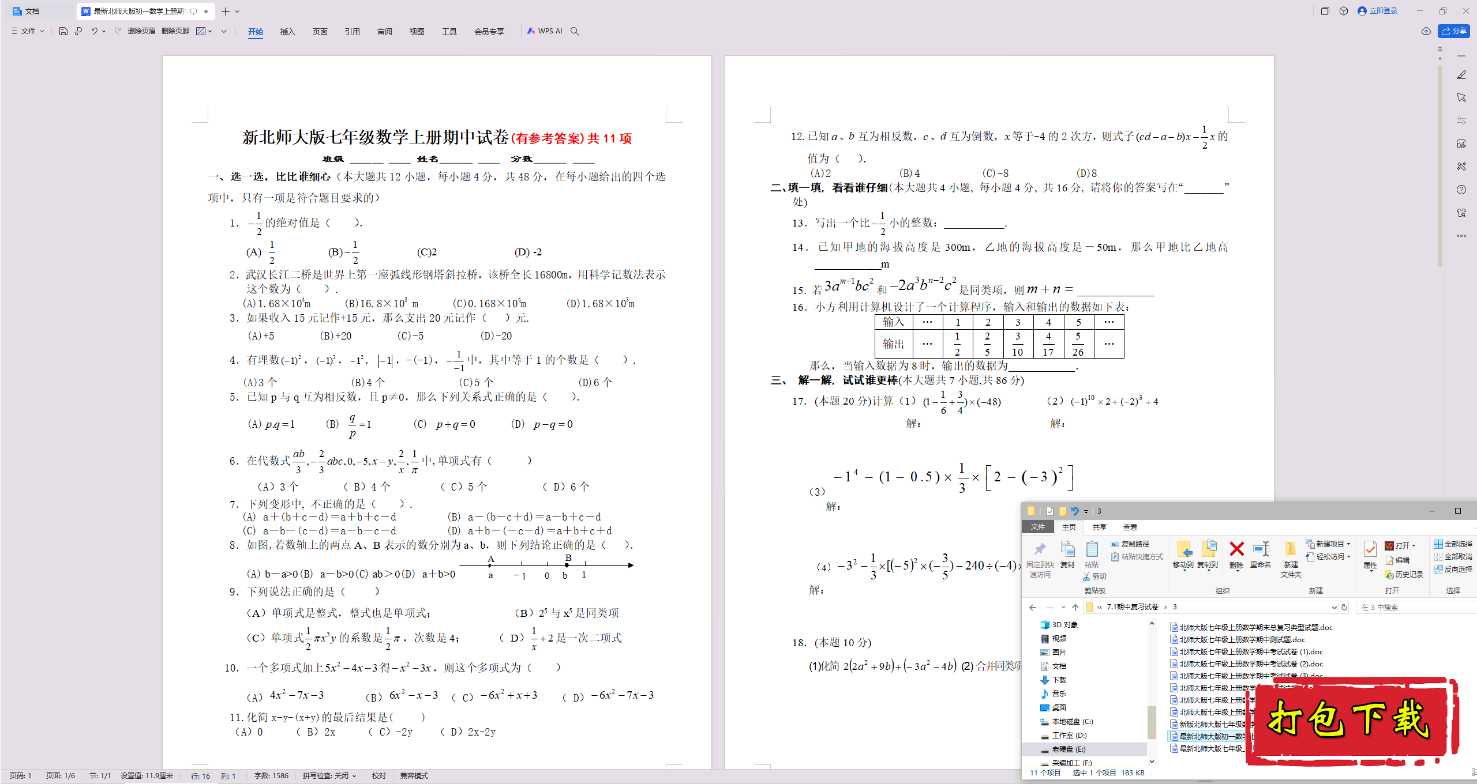Click the cloud sync icon beside share button
Screen dimensions: 1477x784
1426,31
